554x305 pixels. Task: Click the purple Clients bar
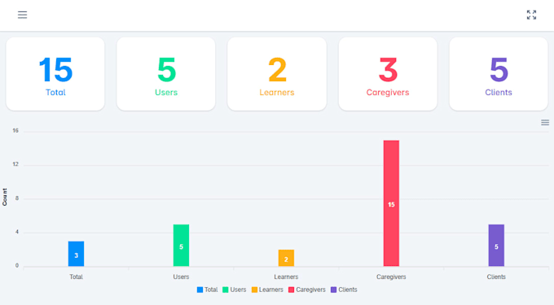[x=496, y=246]
